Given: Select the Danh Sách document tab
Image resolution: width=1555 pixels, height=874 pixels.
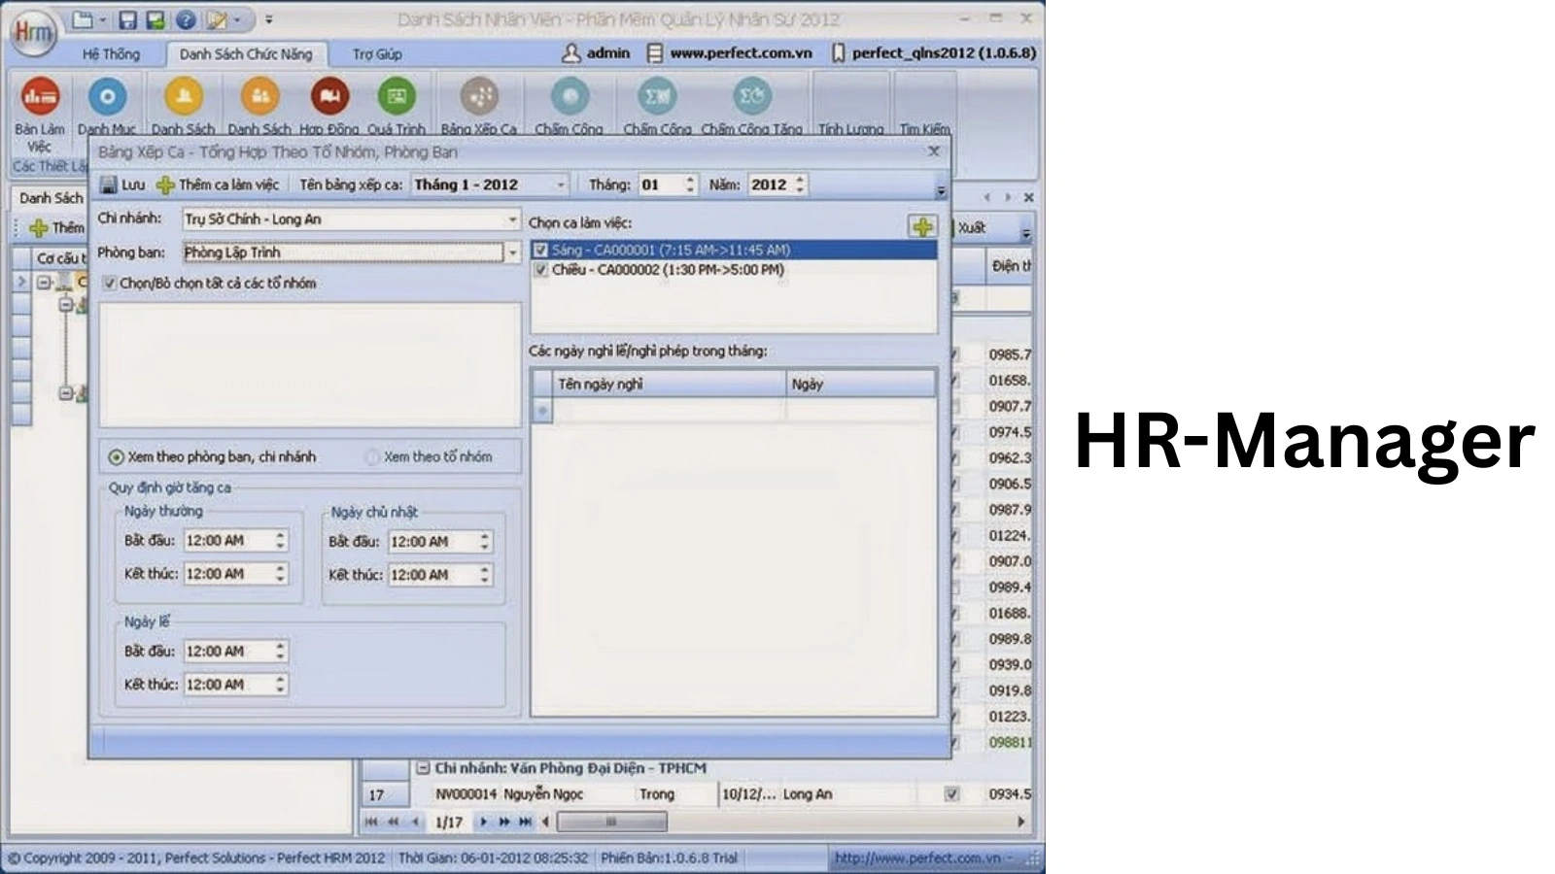Looking at the screenshot, I should (x=51, y=198).
